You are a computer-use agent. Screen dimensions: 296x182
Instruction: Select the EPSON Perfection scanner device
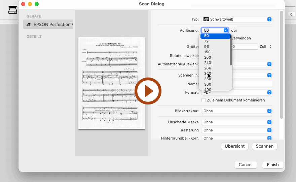48,24
